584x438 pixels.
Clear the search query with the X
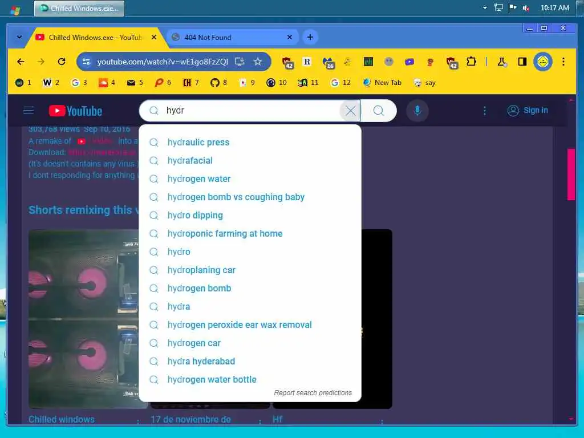tap(350, 111)
